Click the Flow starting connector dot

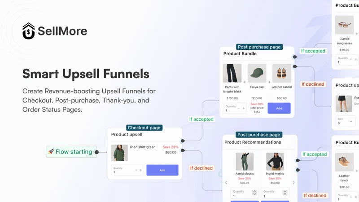[96, 152]
